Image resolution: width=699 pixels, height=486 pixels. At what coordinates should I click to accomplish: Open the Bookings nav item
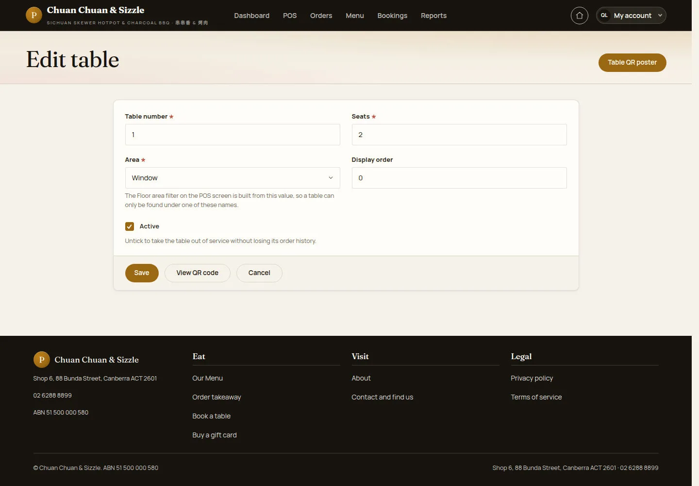coord(392,16)
